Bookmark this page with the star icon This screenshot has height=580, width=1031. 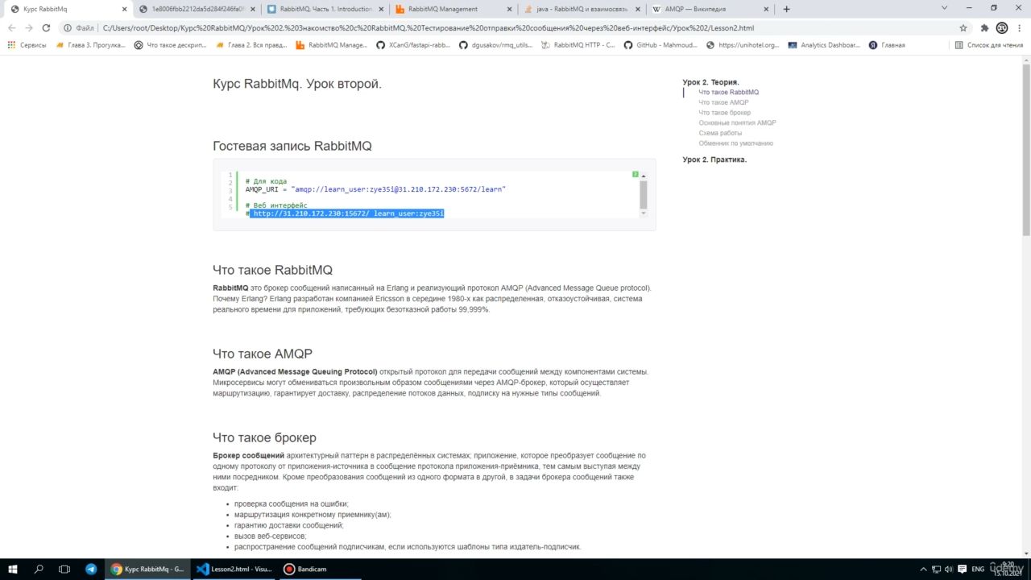963,27
